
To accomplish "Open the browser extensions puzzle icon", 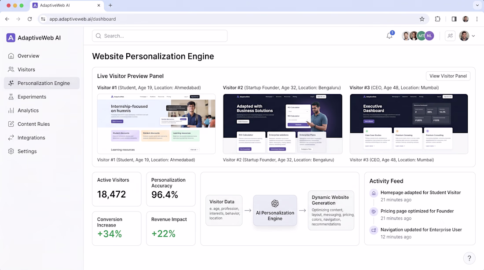I will click(x=438, y=19).
